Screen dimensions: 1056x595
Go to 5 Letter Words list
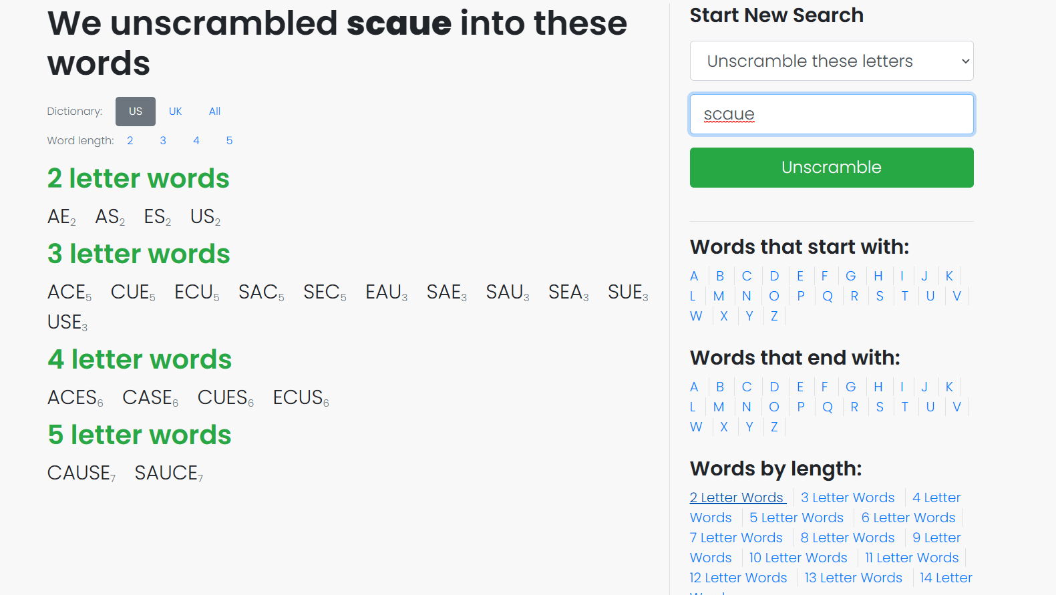pos(796,518)
